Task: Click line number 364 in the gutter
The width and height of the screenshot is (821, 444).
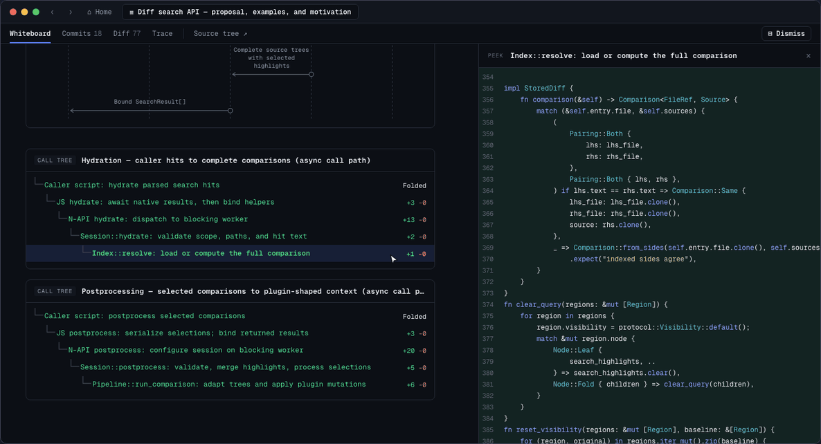Action: coord(488,191)
